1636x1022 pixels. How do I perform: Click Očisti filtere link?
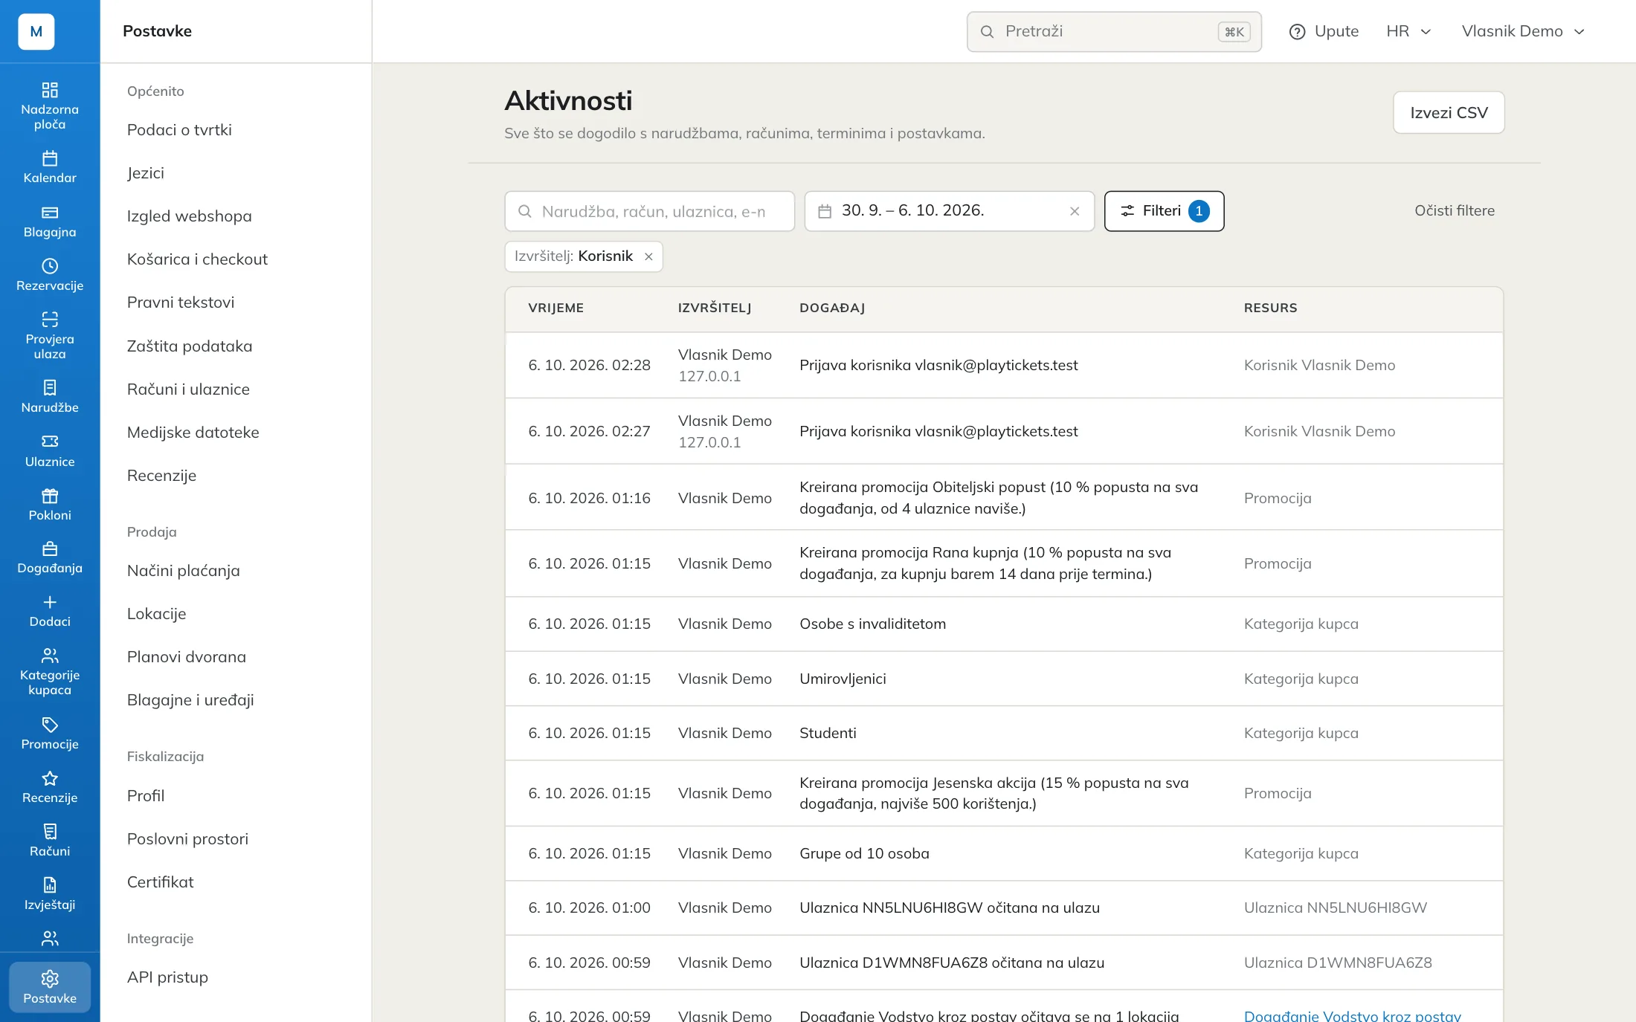[1455, 211]
